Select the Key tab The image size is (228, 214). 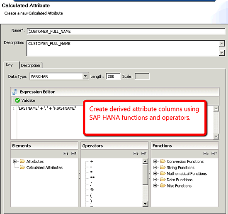pos(9,65)
